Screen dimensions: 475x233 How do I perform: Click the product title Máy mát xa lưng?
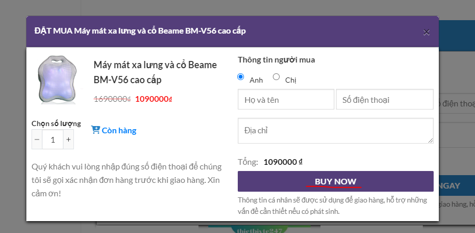pos(155,72)
